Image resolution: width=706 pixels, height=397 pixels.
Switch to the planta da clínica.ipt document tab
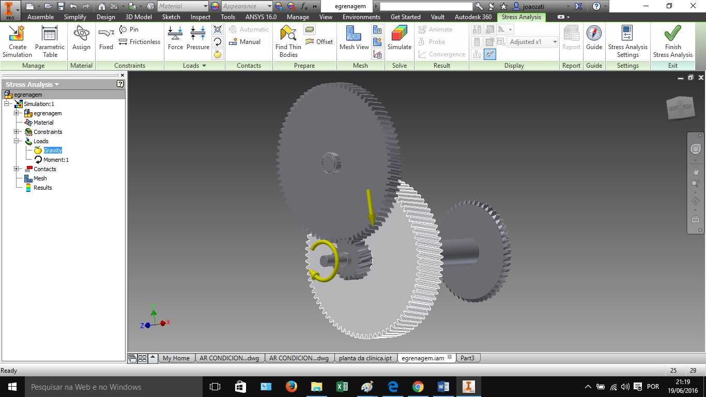[x=365, y=358]
